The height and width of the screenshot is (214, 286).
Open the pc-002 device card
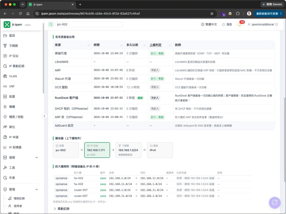(x=66, y=150)
